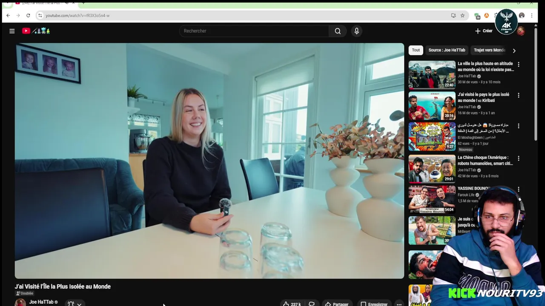Image resolution: width=545 pixels, height=306 pixels.
Task: Select the Source : Joe HaTTab chip
Action: point(447,50)
